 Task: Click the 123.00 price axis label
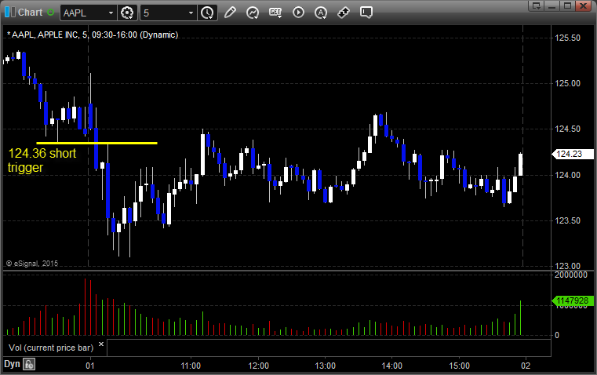point(568,266)
